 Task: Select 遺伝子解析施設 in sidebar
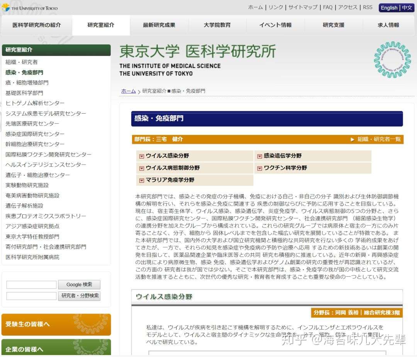24,206
